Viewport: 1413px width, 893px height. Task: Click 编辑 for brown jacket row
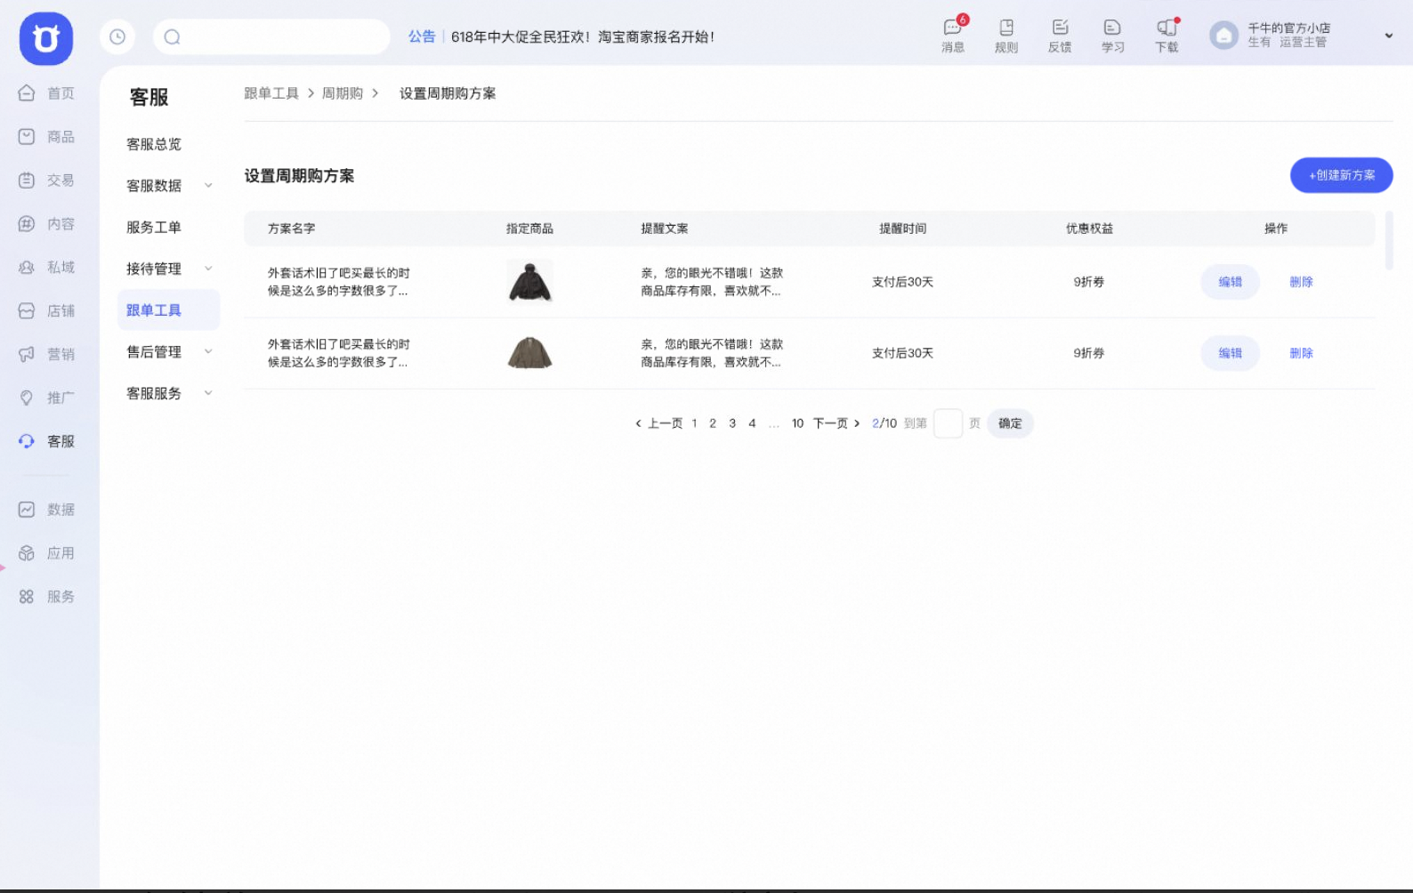[x=1230, y=353]
